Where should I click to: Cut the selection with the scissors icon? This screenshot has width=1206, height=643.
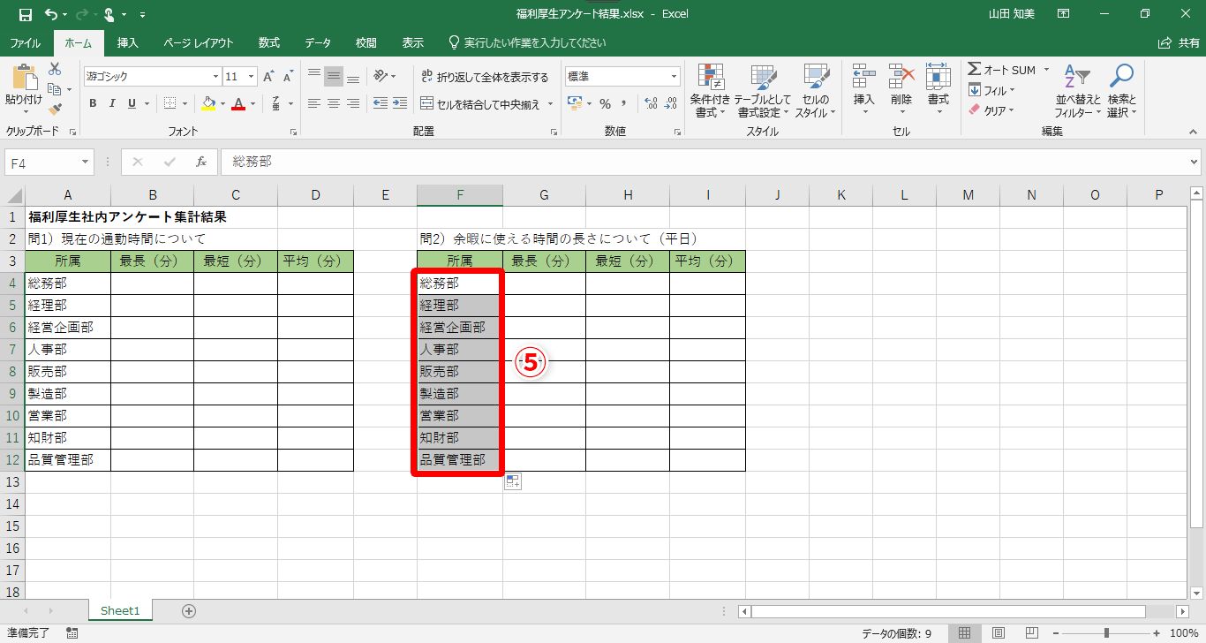click(x=55, y=70)
